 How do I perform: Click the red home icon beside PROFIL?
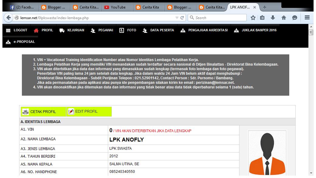(36, 30)
